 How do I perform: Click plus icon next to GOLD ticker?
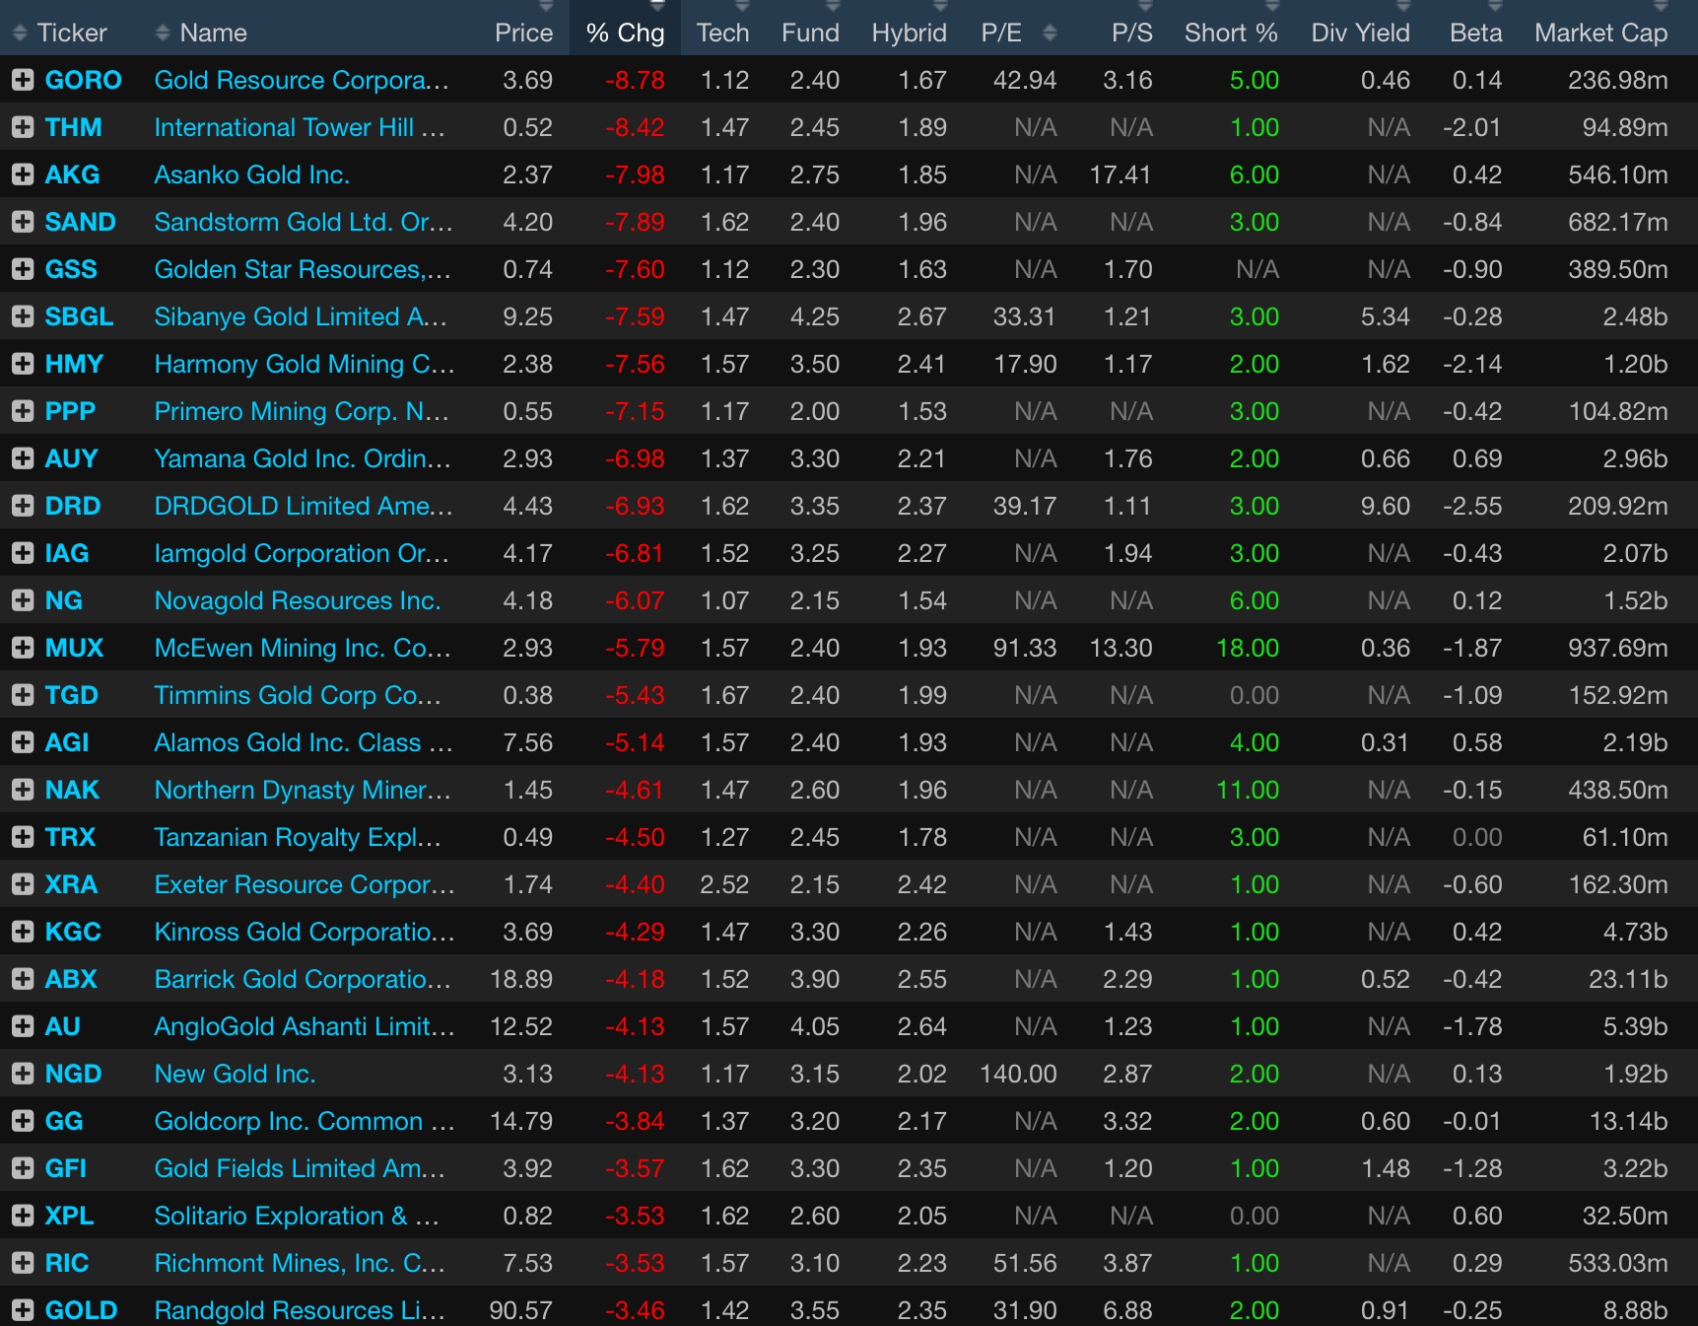point(23,1310)
